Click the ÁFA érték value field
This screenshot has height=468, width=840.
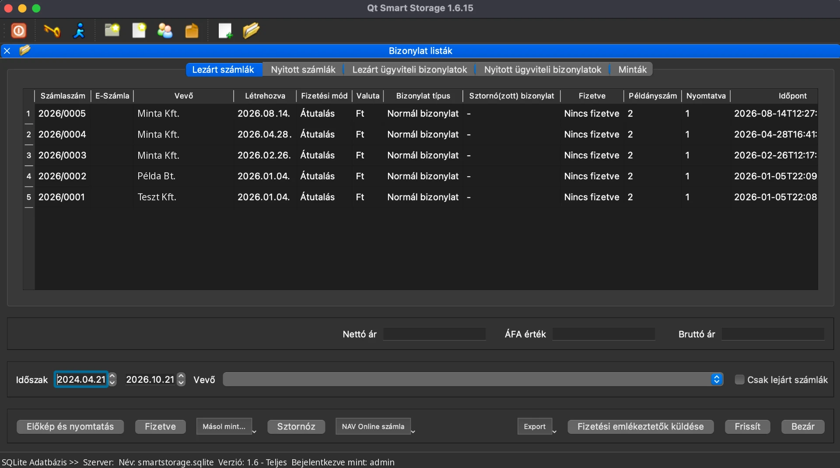604,334
